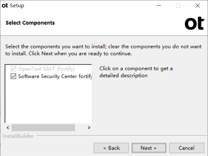Screen dimensions: 208x156
Task: Click empty area inside component list box
Action: [48, 101]
